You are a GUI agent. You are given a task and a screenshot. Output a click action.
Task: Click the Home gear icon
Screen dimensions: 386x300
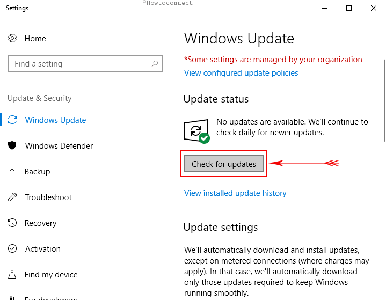(12, 38)
